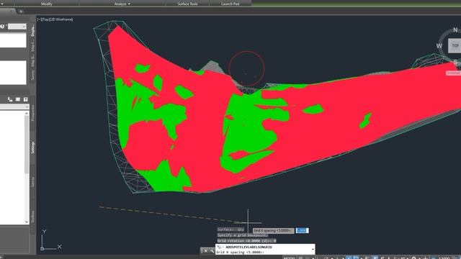Click the Grid X spacing dynamic prompt
The image size is (461, 259).
[x=274, y=230]
